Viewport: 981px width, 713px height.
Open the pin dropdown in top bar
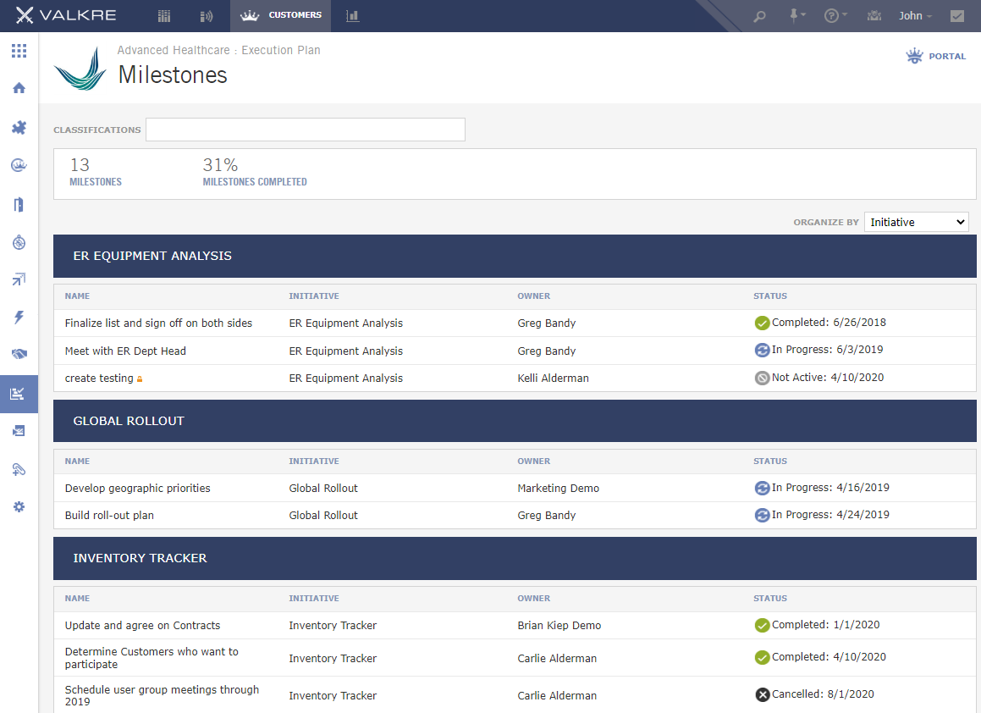click(797, 15)
